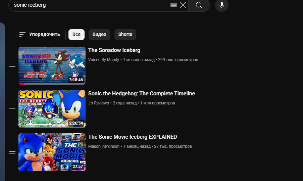Switch to the Видео filter chip

click(x=99, y=35)
